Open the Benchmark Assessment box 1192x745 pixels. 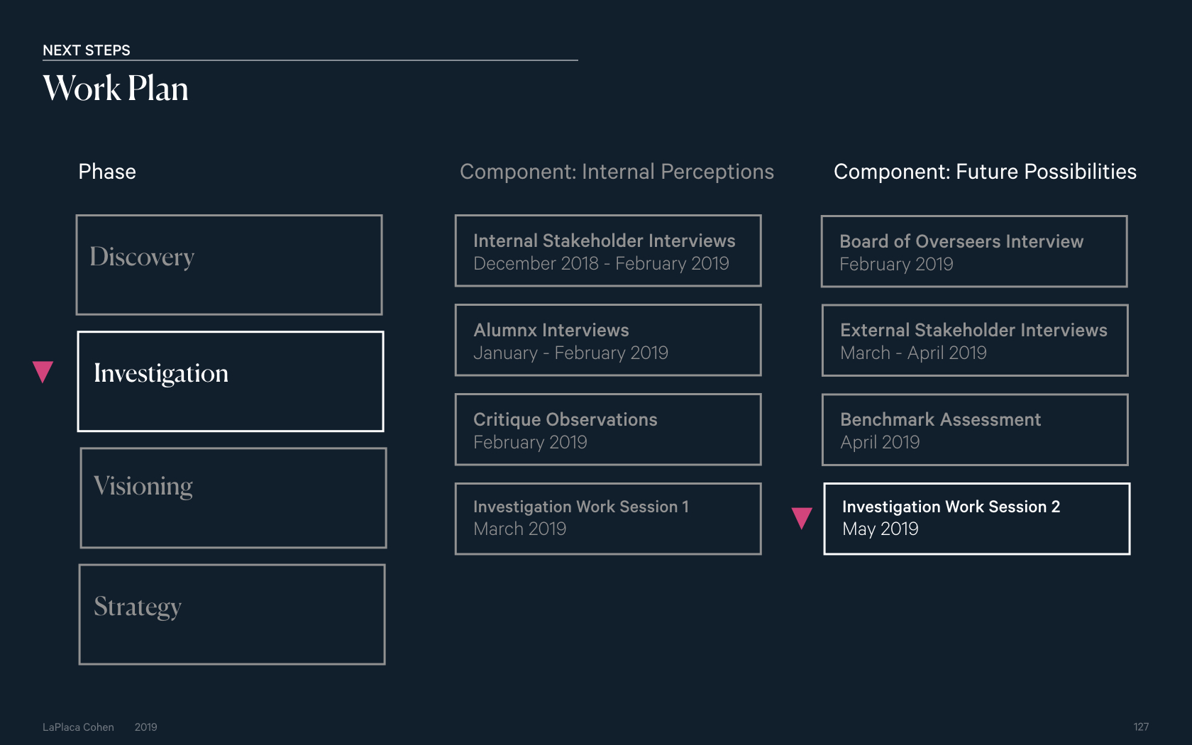click(x=975, y=429)
